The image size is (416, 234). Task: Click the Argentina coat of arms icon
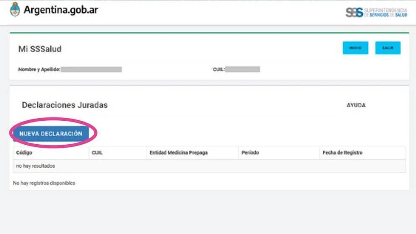point(15,10)
